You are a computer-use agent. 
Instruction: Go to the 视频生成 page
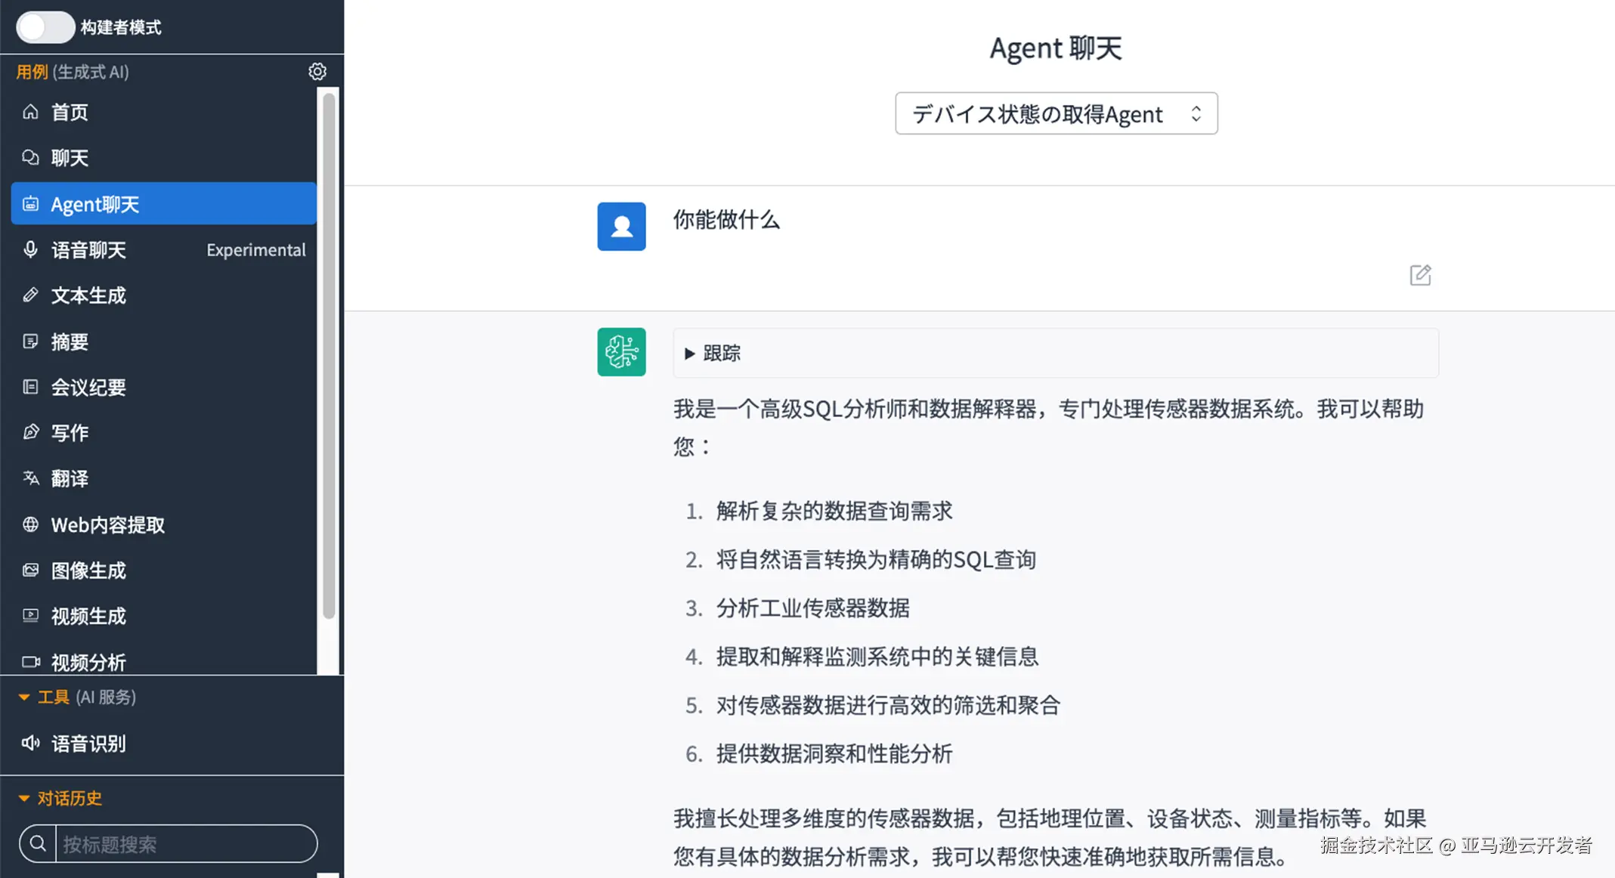[x=88, y=617]
